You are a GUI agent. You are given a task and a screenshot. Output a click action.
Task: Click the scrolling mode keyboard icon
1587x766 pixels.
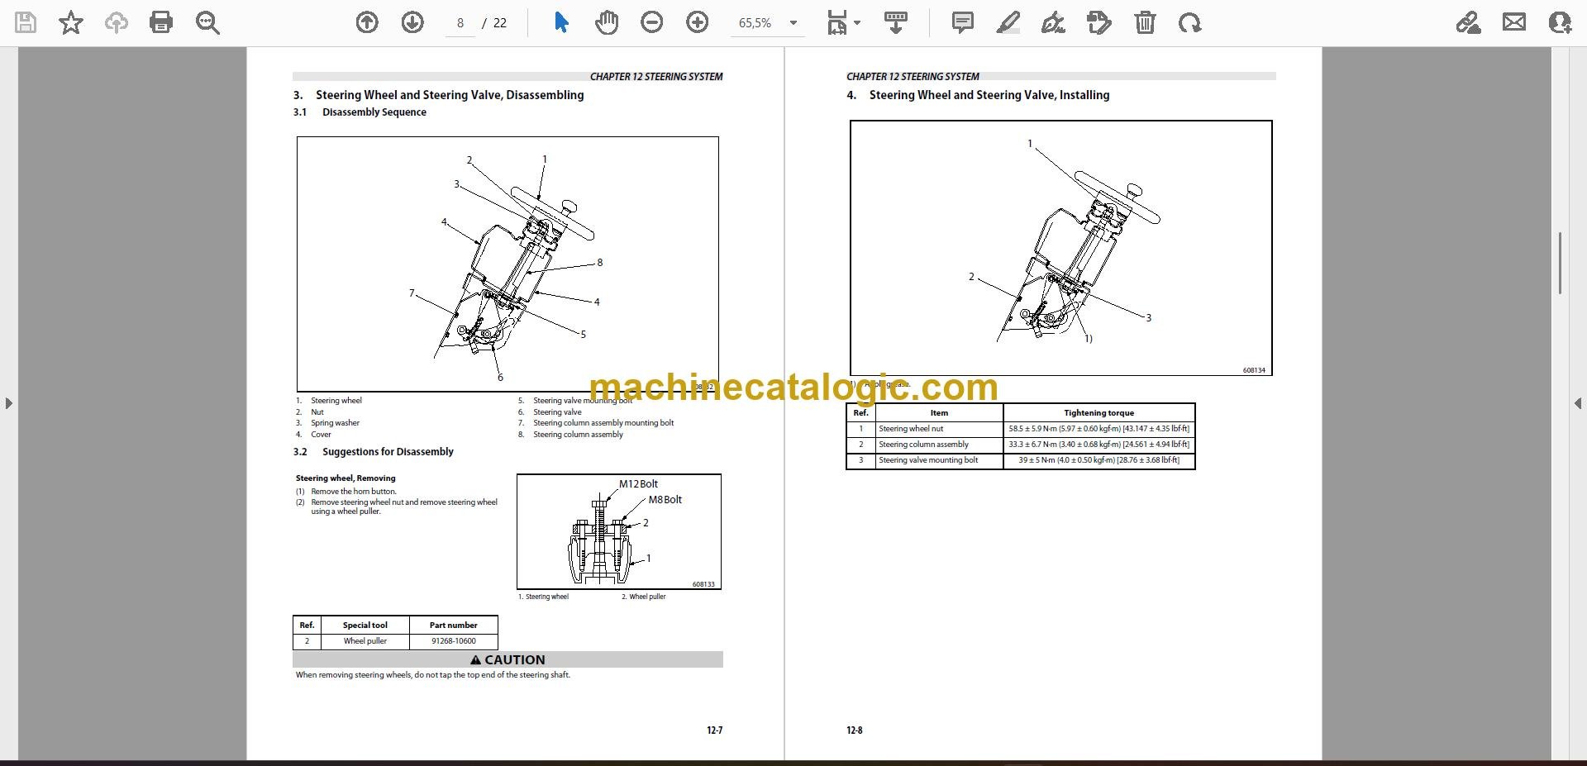pyautogui.click(x=896, y=22)
